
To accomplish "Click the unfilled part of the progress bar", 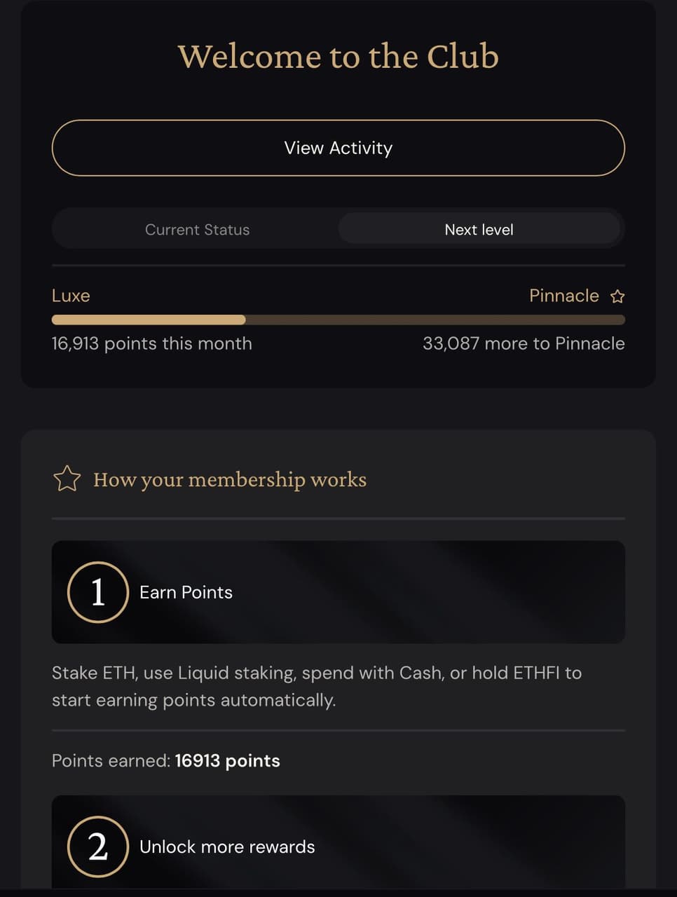I will pos(435,320).
